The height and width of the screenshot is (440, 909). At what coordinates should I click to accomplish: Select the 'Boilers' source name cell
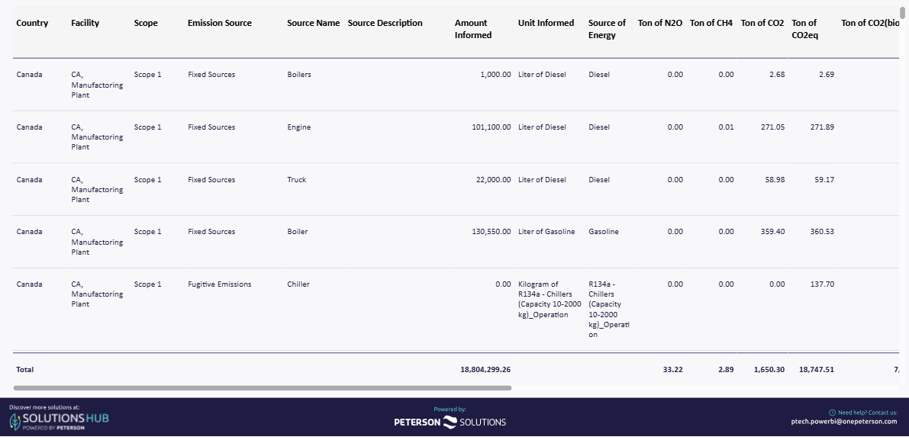[x=299, y=75]
